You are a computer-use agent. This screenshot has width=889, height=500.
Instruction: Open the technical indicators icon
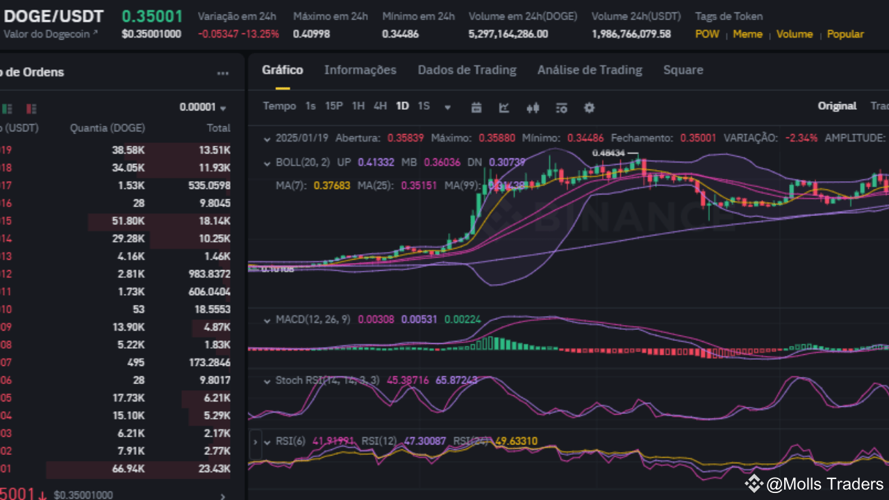pos(561,107)
